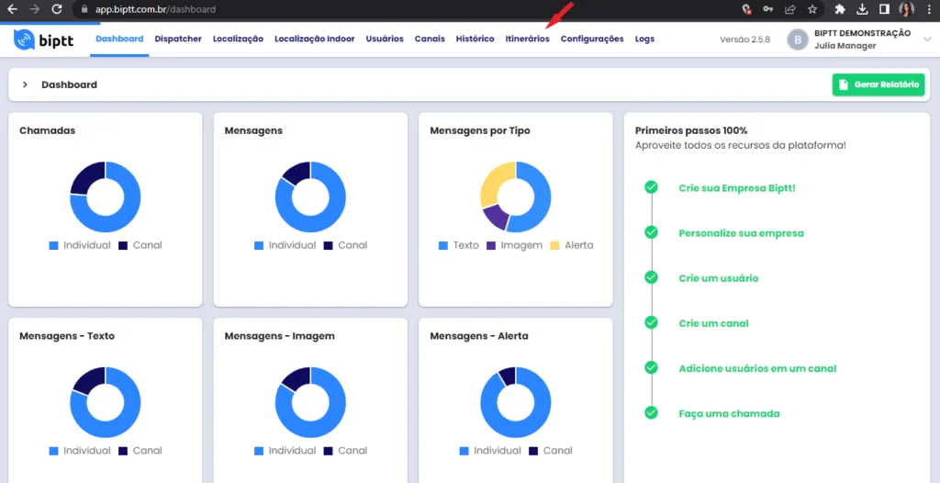Screen dimensions: 940x483
Task: Toggle Individual legend in Mensagens chart
Action: [x=285, y=245]
